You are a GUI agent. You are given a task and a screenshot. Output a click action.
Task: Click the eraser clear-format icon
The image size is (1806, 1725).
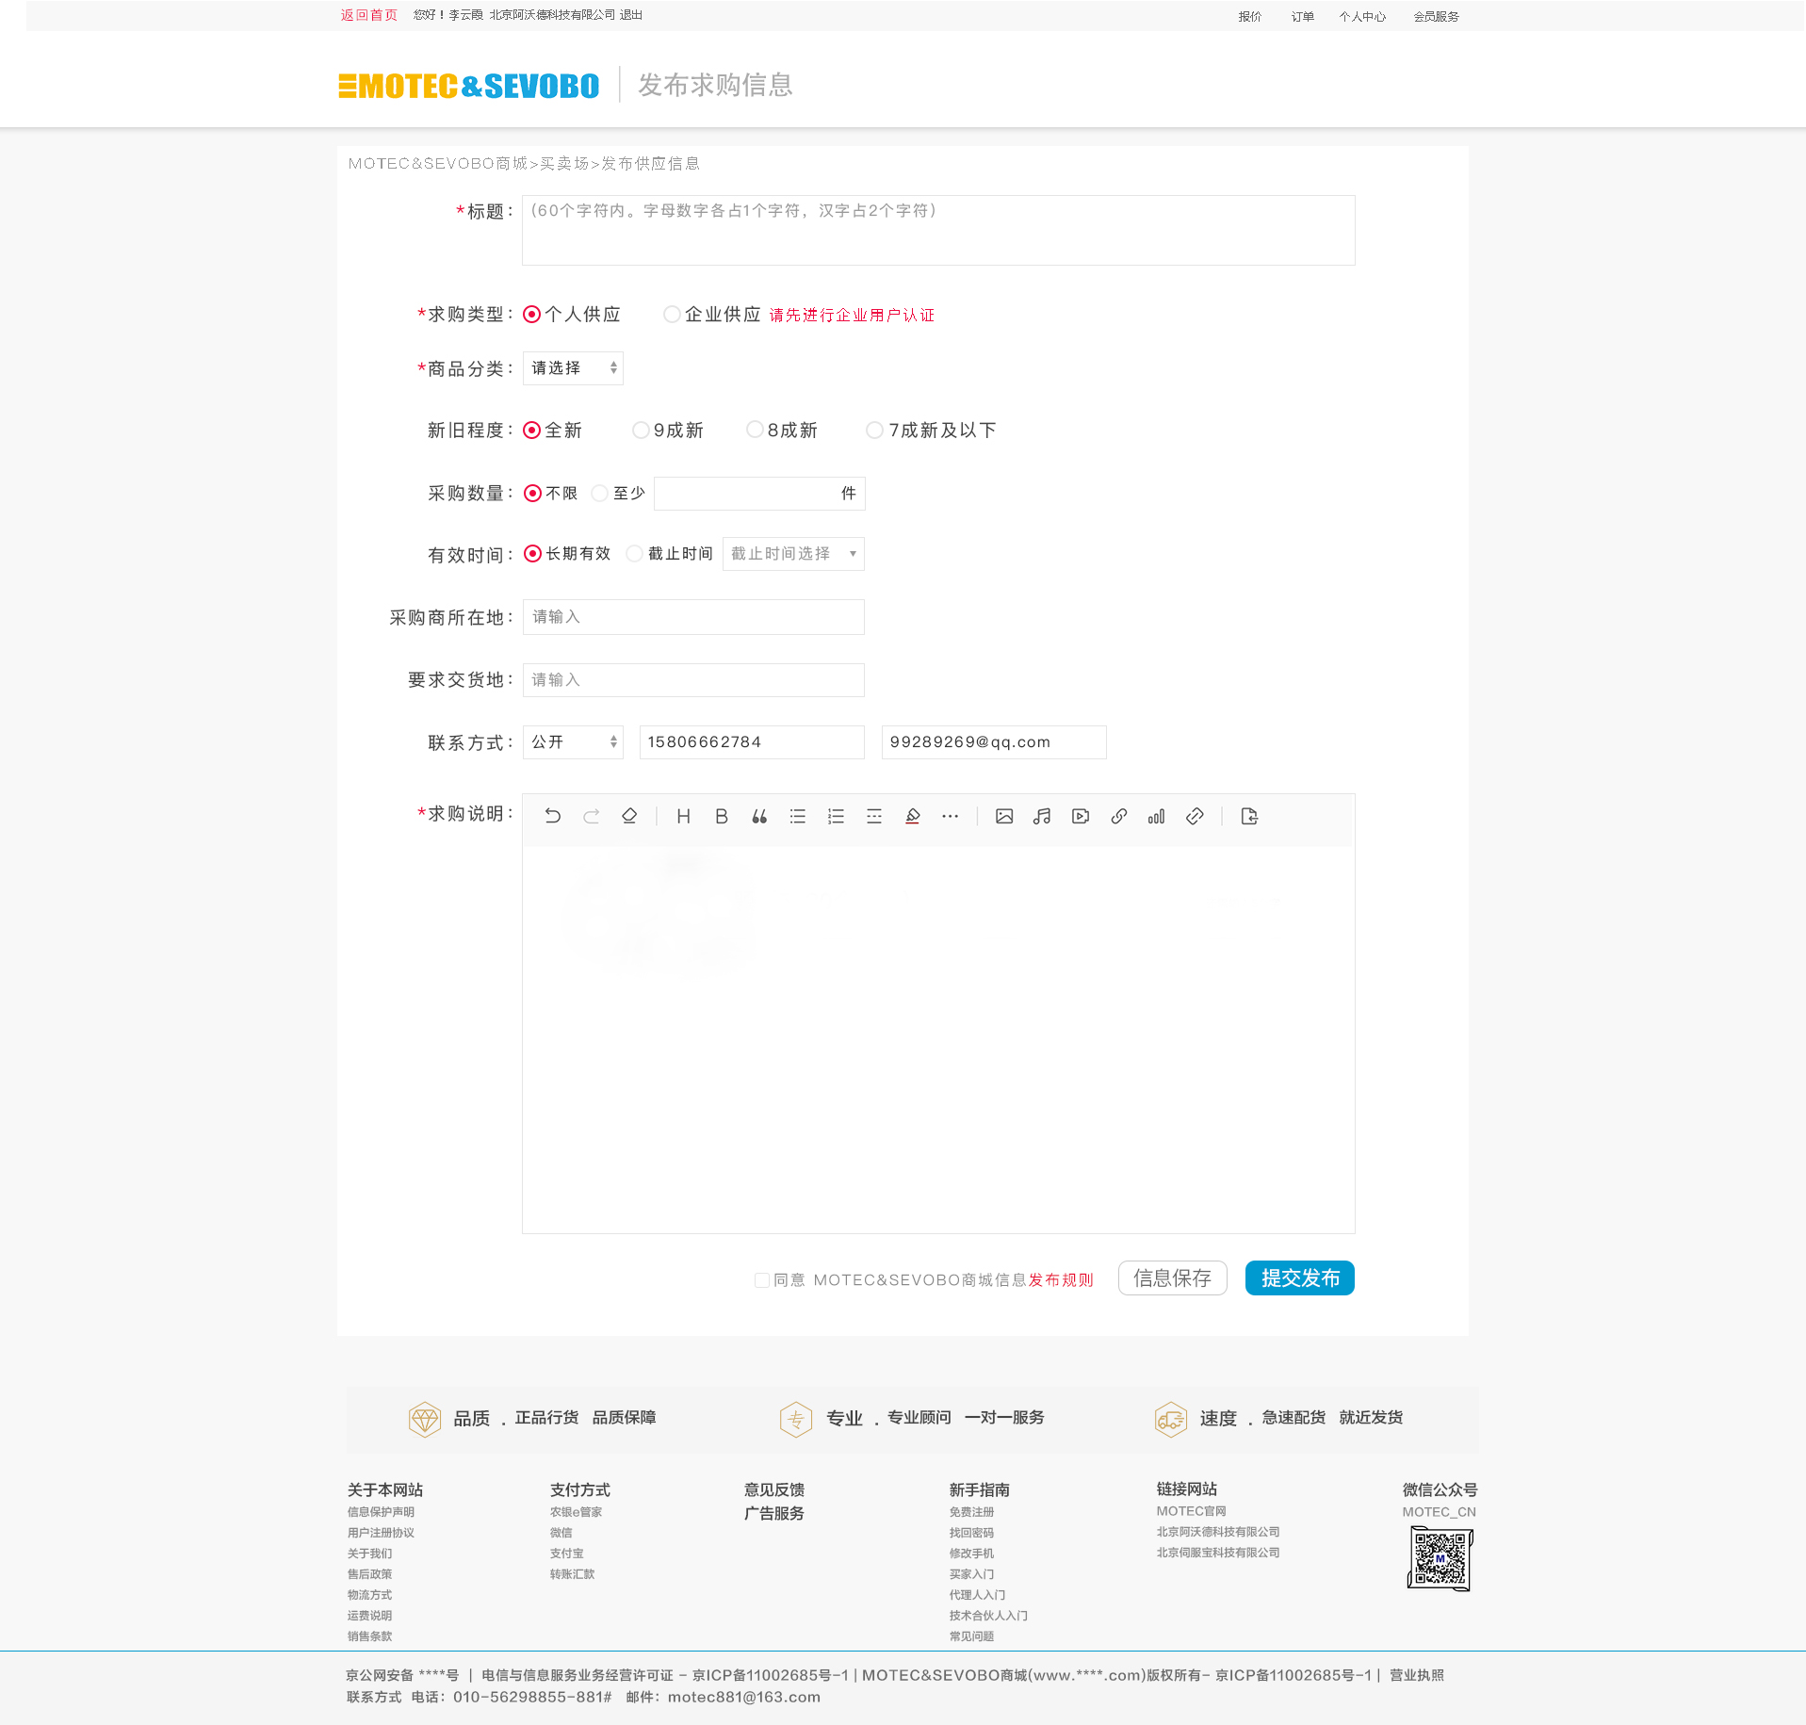click(x=629, y=817)
